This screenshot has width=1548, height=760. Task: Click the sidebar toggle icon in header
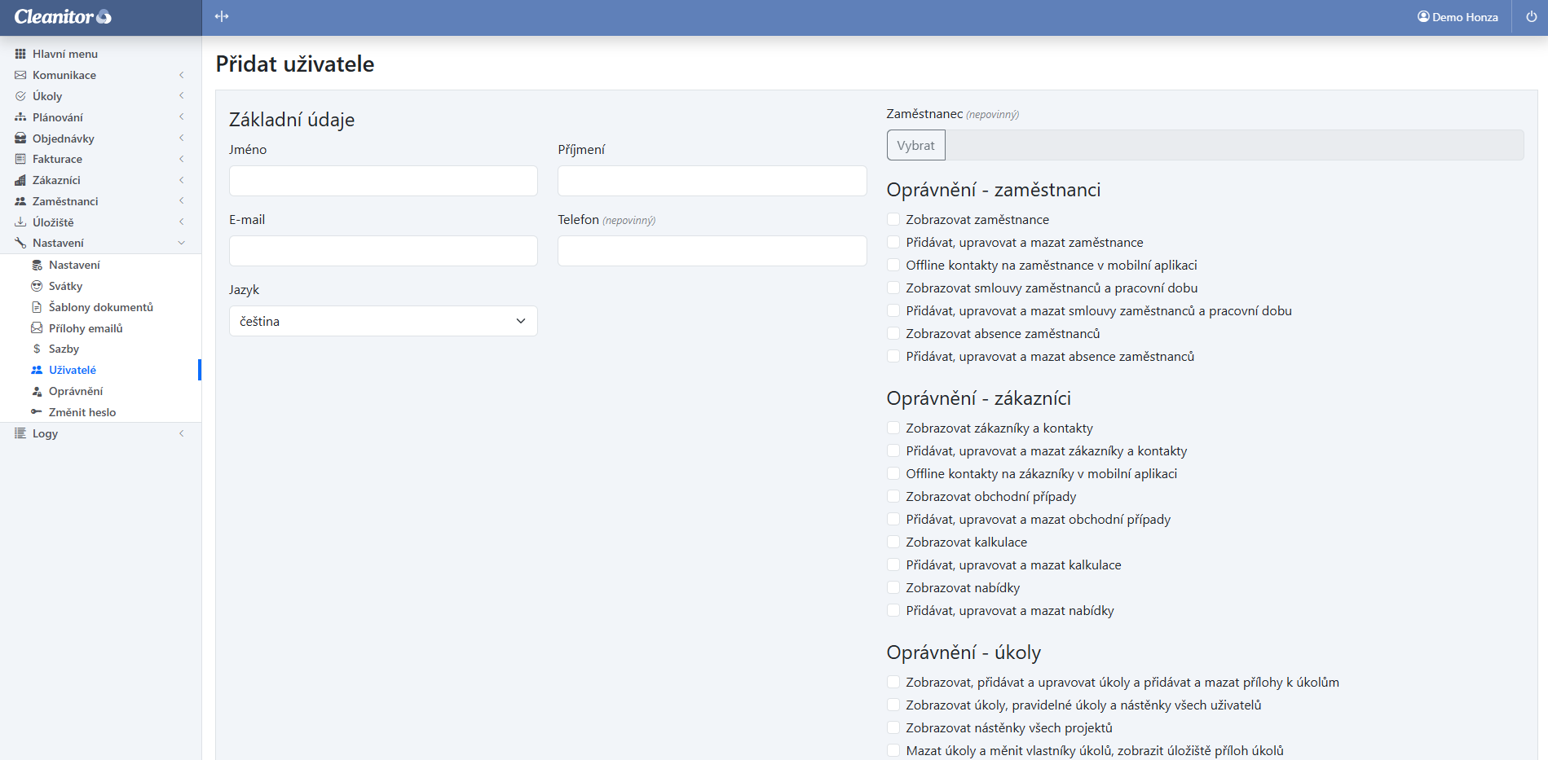click(222, 16)
